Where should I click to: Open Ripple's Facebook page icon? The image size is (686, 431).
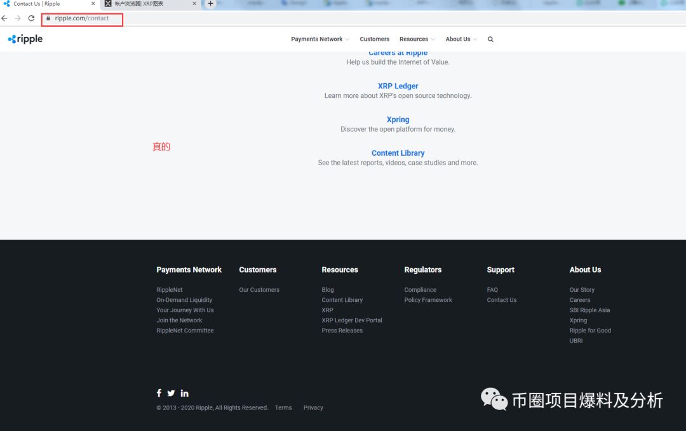pyautogui.click(x=159, y=393)
